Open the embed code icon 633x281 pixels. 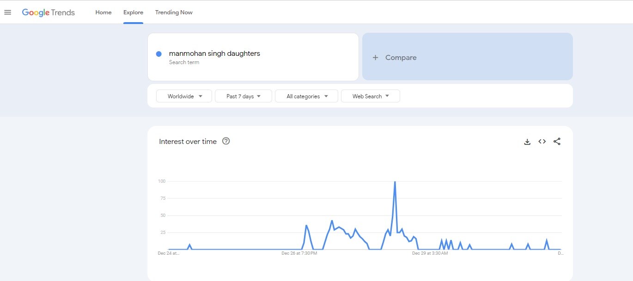[542, 142]
